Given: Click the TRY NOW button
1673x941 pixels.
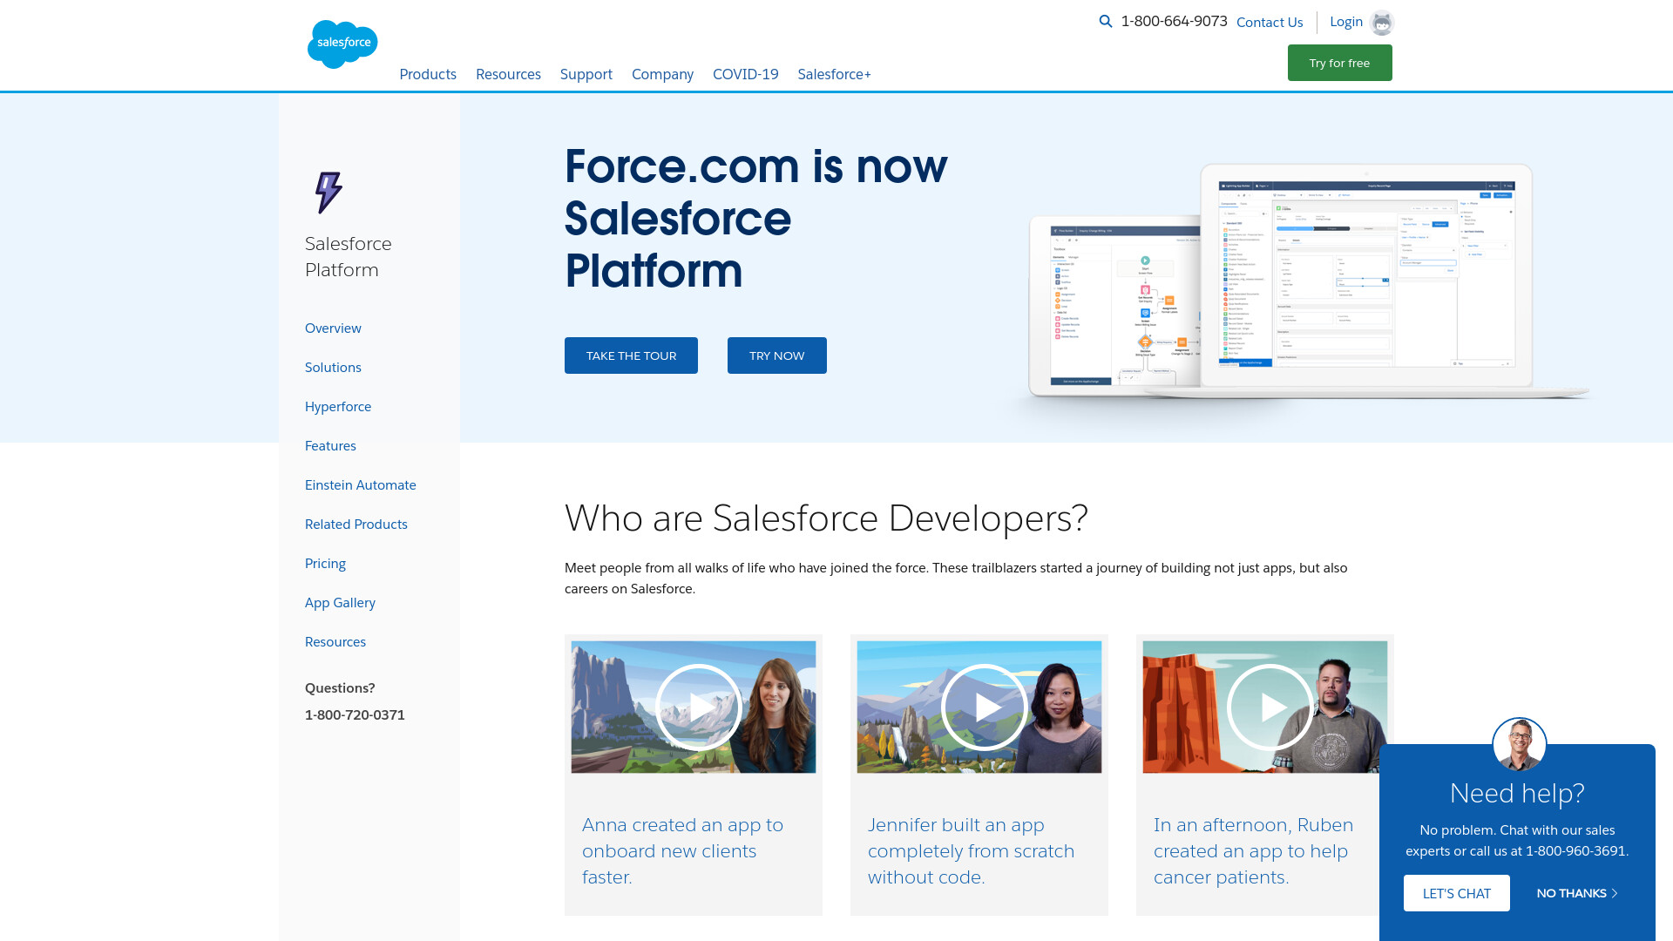Looking at the screenshot, I should point(777,355).
